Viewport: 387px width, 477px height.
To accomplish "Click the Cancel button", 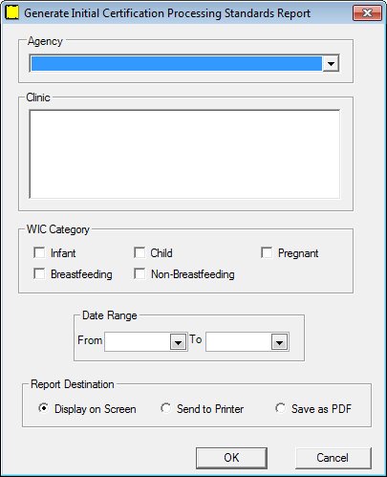I will 333,458.
